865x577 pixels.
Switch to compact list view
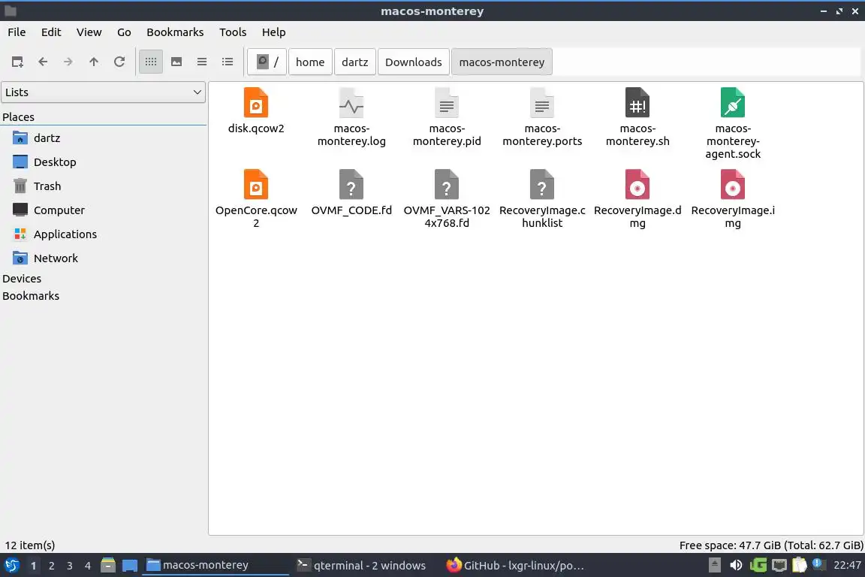click(202, 62)
